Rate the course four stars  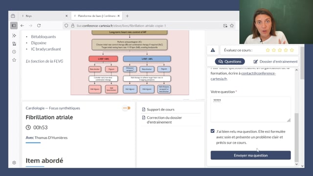(x=286, y=50)
